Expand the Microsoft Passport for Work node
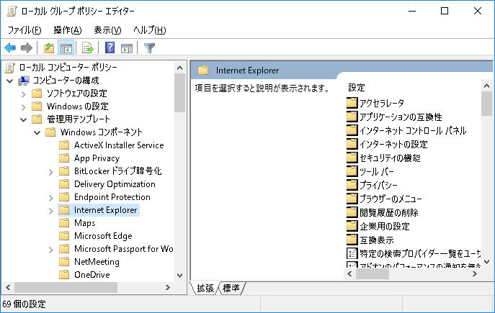The width and height of the screenshot is (495, 313). click(x=51, y=250)
